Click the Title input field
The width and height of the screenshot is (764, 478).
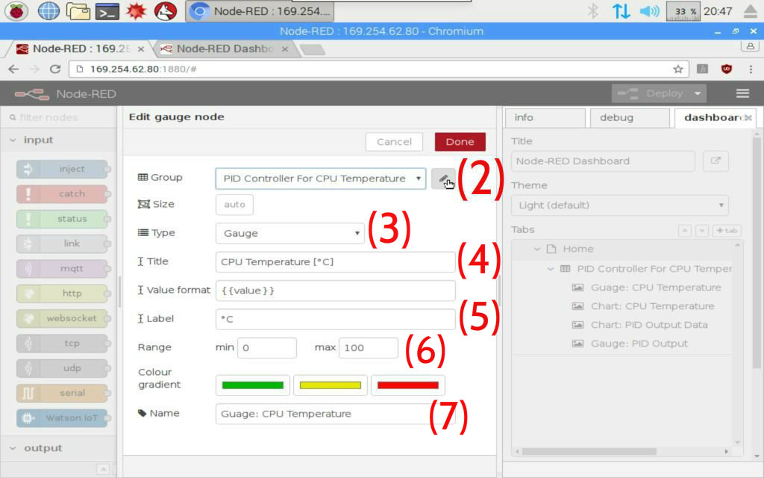tap(335, 262)
